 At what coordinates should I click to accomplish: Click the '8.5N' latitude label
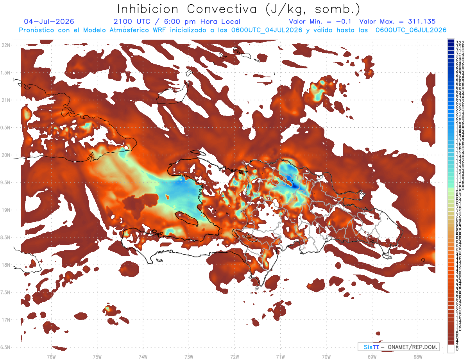point(6,237)
